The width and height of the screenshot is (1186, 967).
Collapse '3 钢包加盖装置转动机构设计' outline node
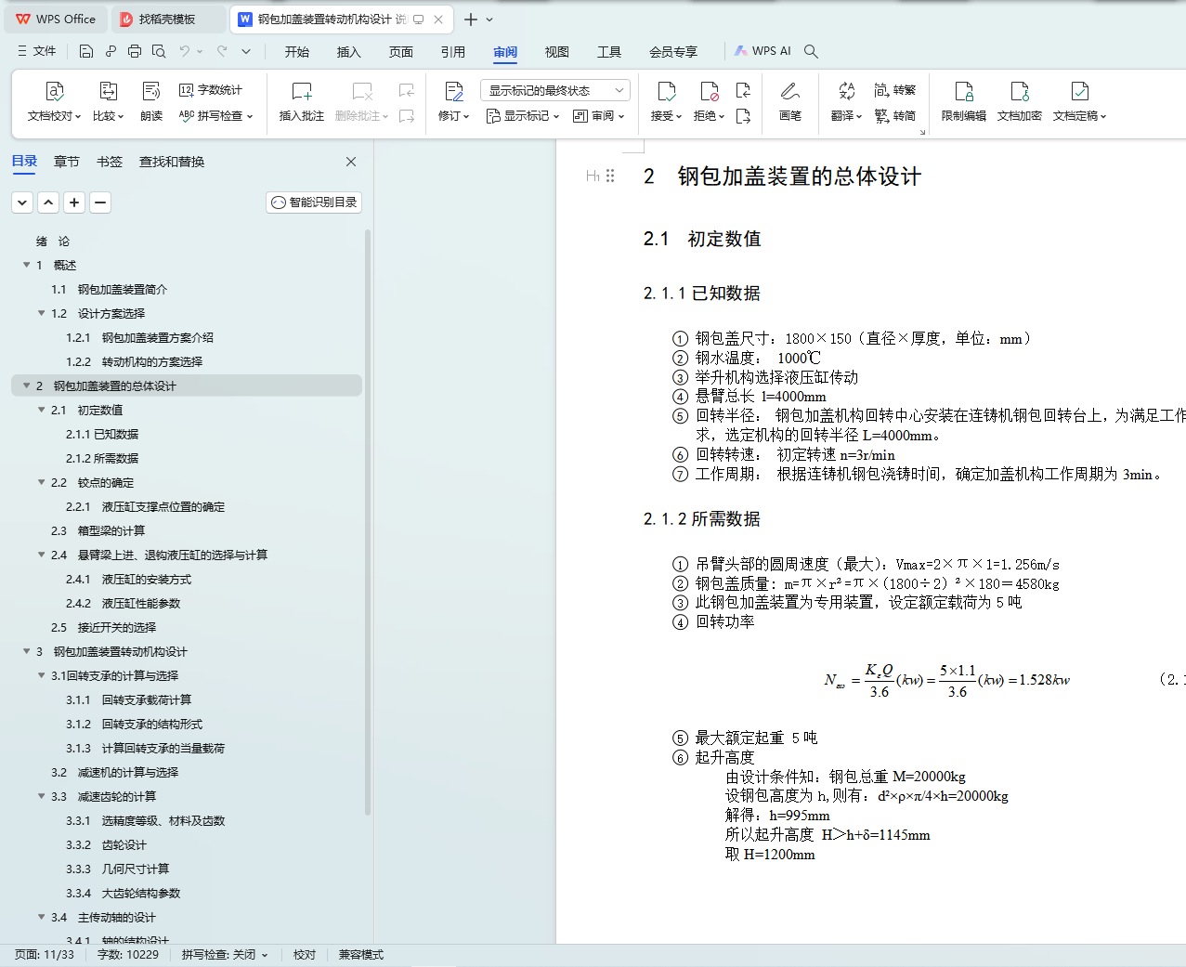point(27,651)
